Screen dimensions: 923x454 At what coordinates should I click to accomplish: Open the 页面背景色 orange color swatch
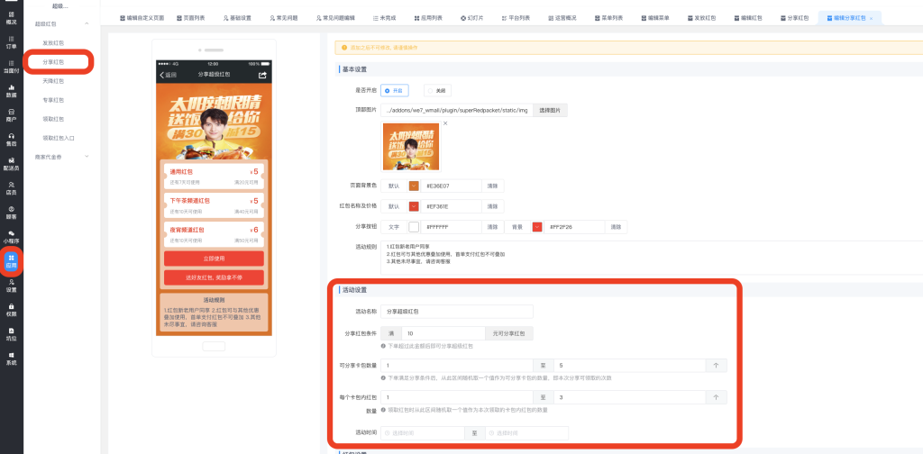click(x=414, y=186)
